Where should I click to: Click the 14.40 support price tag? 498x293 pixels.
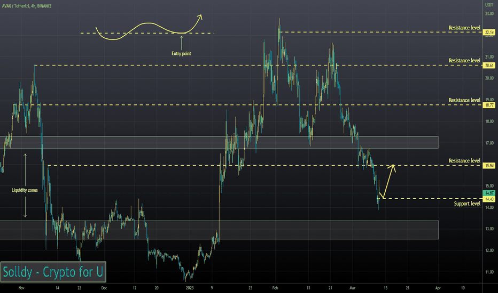489,199
